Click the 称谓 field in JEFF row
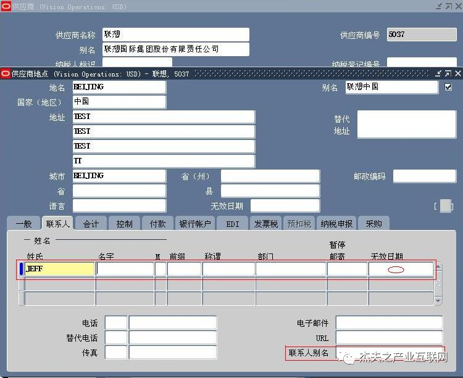The width and height of the screenshot is (463, 378). (x=228, y=269)
